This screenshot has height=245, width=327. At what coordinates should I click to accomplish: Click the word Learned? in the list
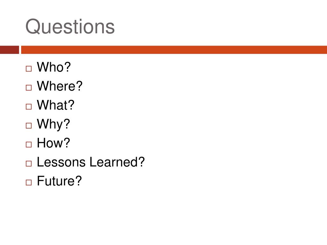point(117,162)
